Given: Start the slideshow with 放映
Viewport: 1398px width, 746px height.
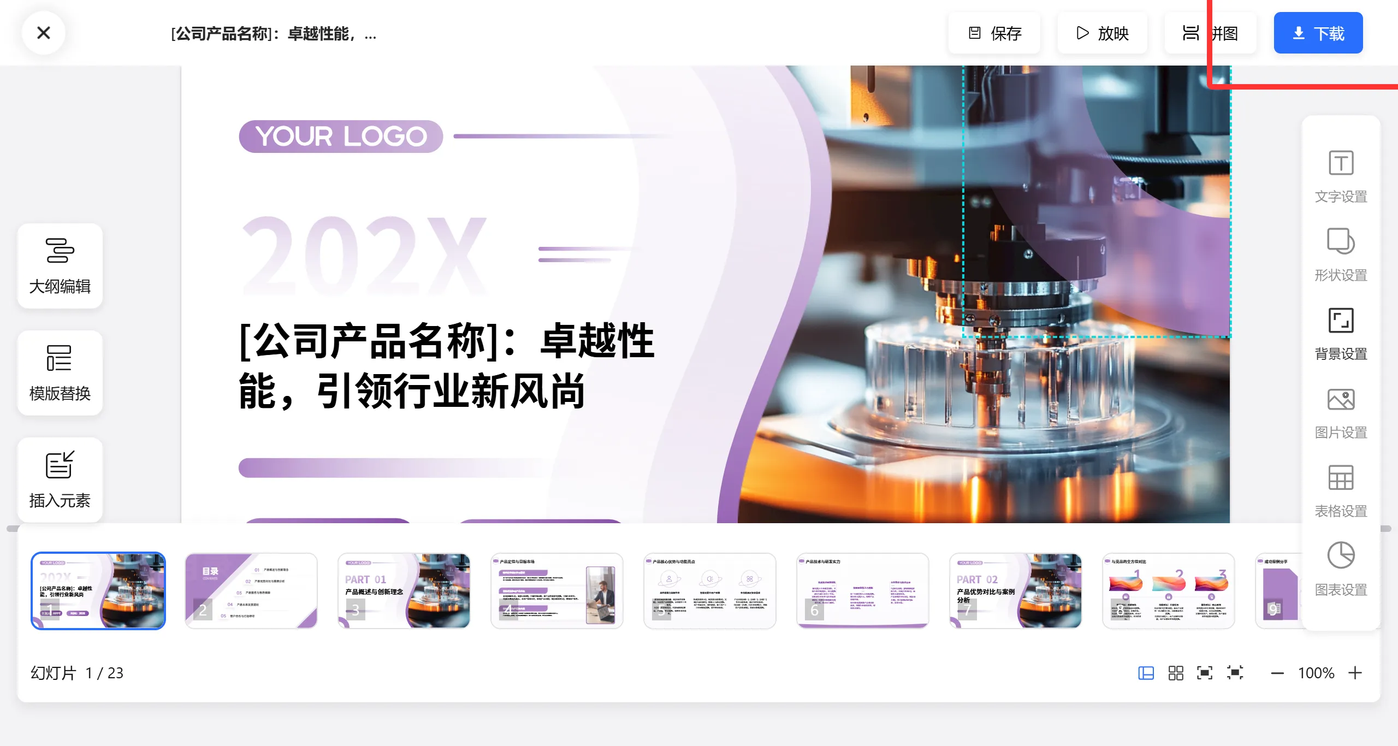Looking at the screenshot, I should (1103, 33).
